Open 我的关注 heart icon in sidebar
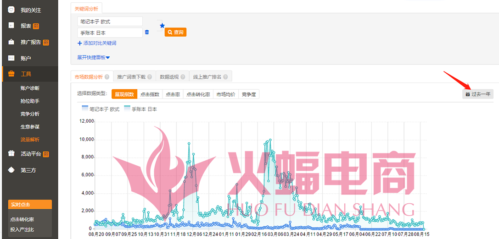The image size is (499, 239). point(11,10)
